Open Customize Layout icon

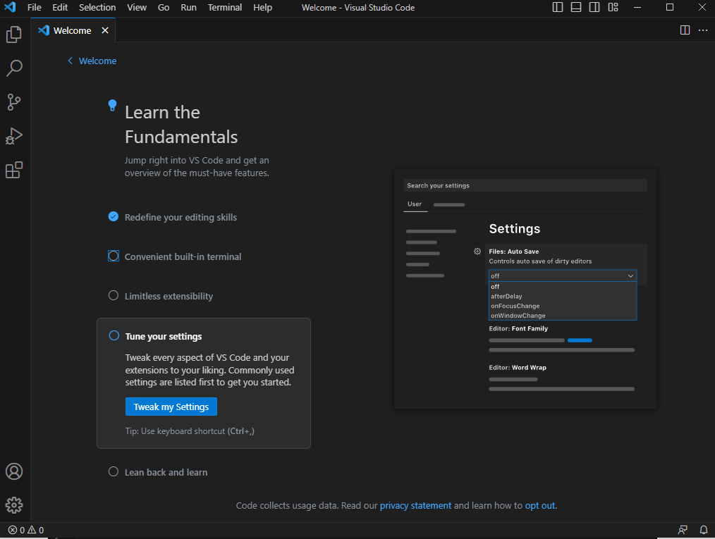pos(613,7)
